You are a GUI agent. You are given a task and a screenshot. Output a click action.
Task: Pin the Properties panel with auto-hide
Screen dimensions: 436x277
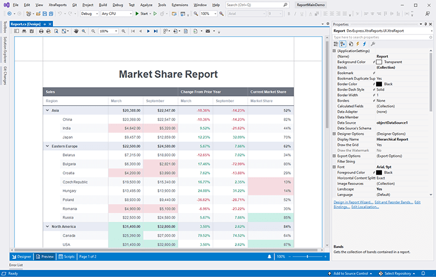pyautogui.click(x=425, y=24)
